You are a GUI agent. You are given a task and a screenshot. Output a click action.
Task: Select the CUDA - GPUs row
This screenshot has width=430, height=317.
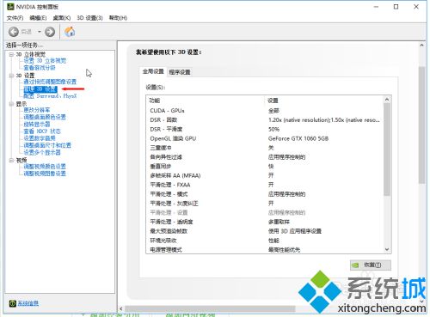265,111
